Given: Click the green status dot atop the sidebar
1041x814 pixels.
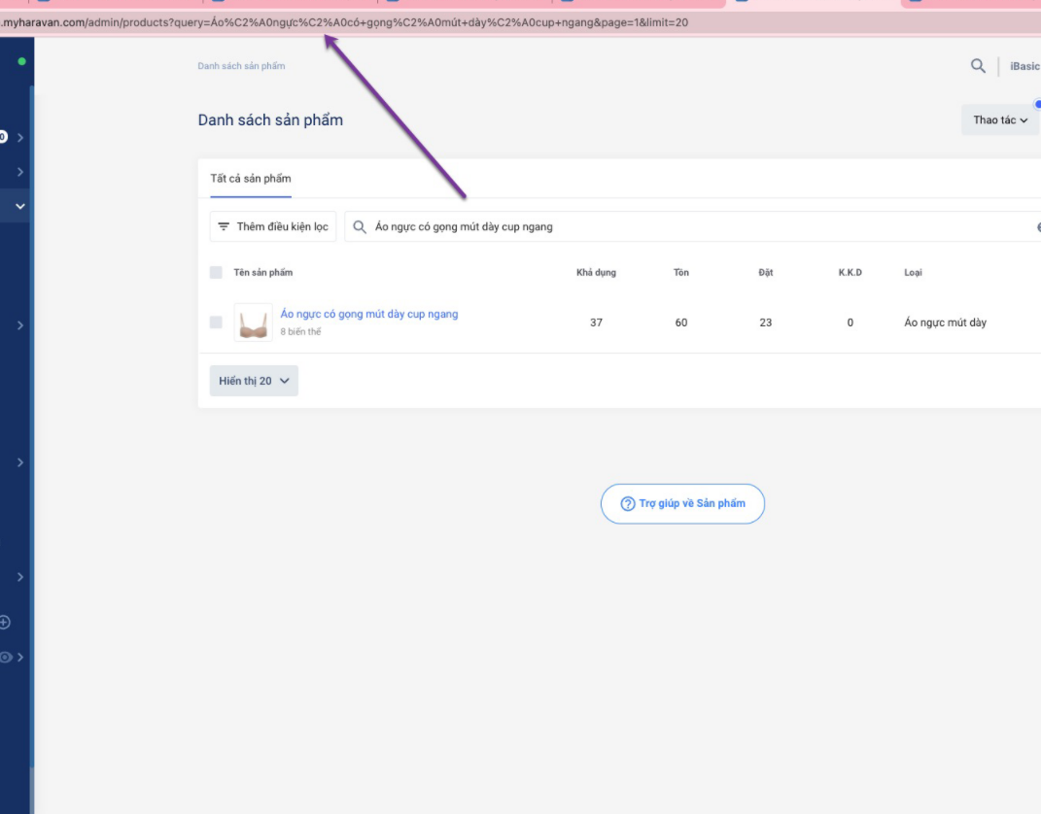Looking at the screenshot, I should tap(21, 61).
